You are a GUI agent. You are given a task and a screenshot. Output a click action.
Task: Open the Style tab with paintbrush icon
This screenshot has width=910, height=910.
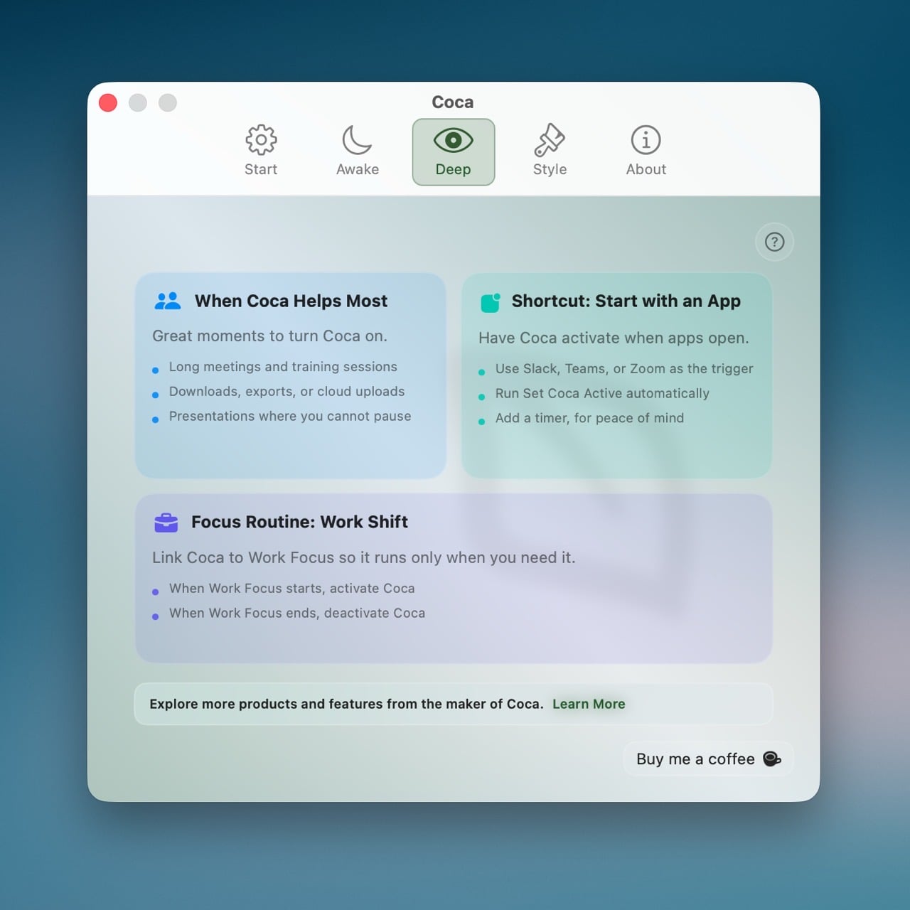coord(550,151)
